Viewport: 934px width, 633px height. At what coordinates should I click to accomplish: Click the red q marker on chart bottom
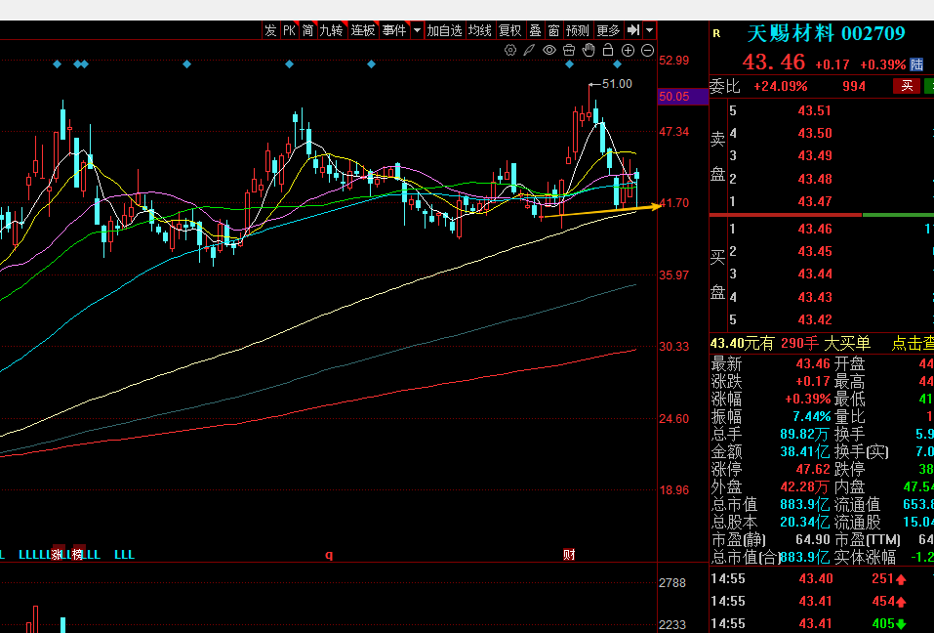pyautogui.click(x=329, y=555)
